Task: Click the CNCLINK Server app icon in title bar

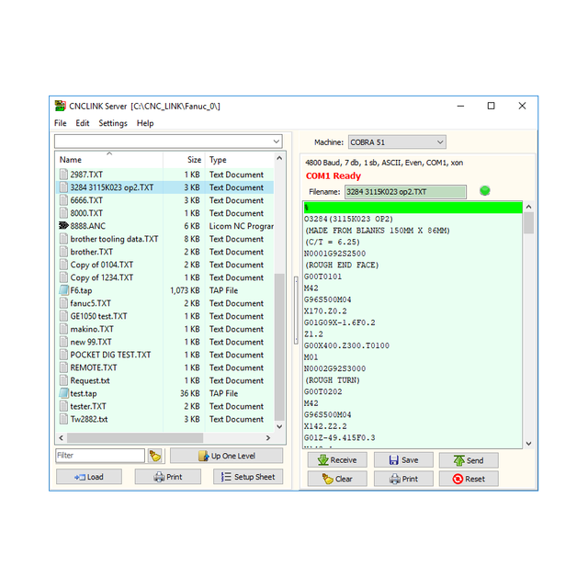Action: [60, 106]
